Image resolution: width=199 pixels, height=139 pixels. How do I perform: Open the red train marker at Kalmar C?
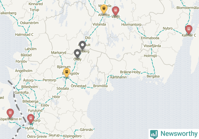coord(189,29)
